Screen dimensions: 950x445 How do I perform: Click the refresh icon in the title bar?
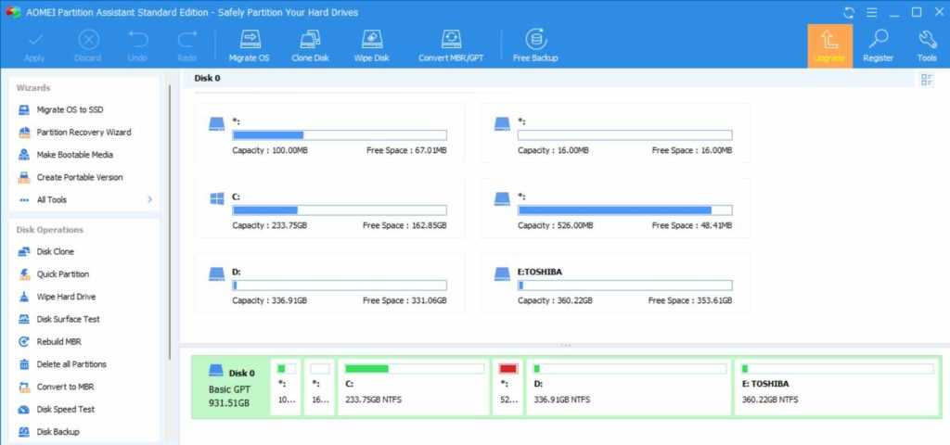[848, 12]
